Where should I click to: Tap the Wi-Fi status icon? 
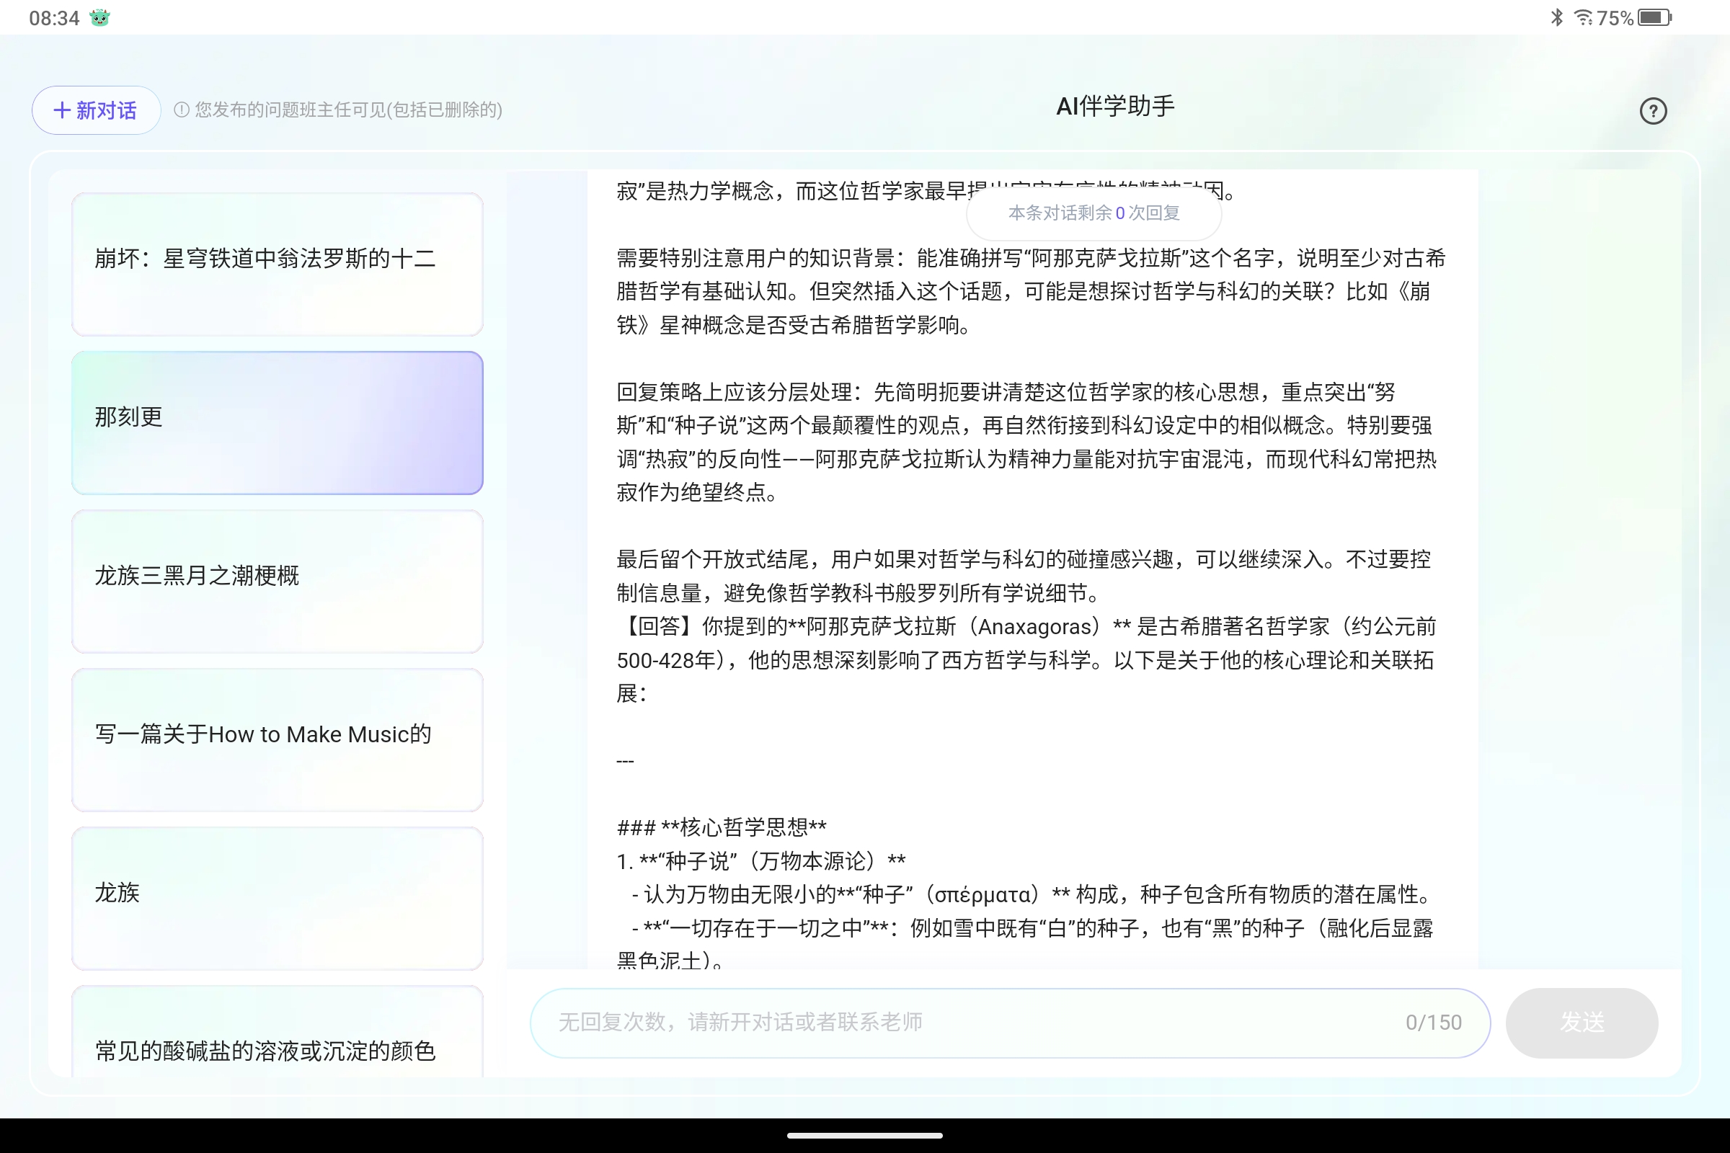[1582, 17]
